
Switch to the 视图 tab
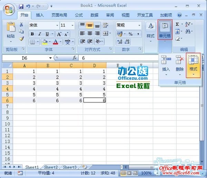coord(125,15)
